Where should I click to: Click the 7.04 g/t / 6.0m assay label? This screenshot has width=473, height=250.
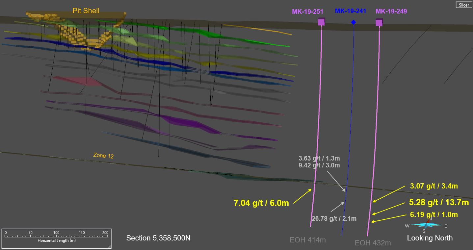point(261,203)
